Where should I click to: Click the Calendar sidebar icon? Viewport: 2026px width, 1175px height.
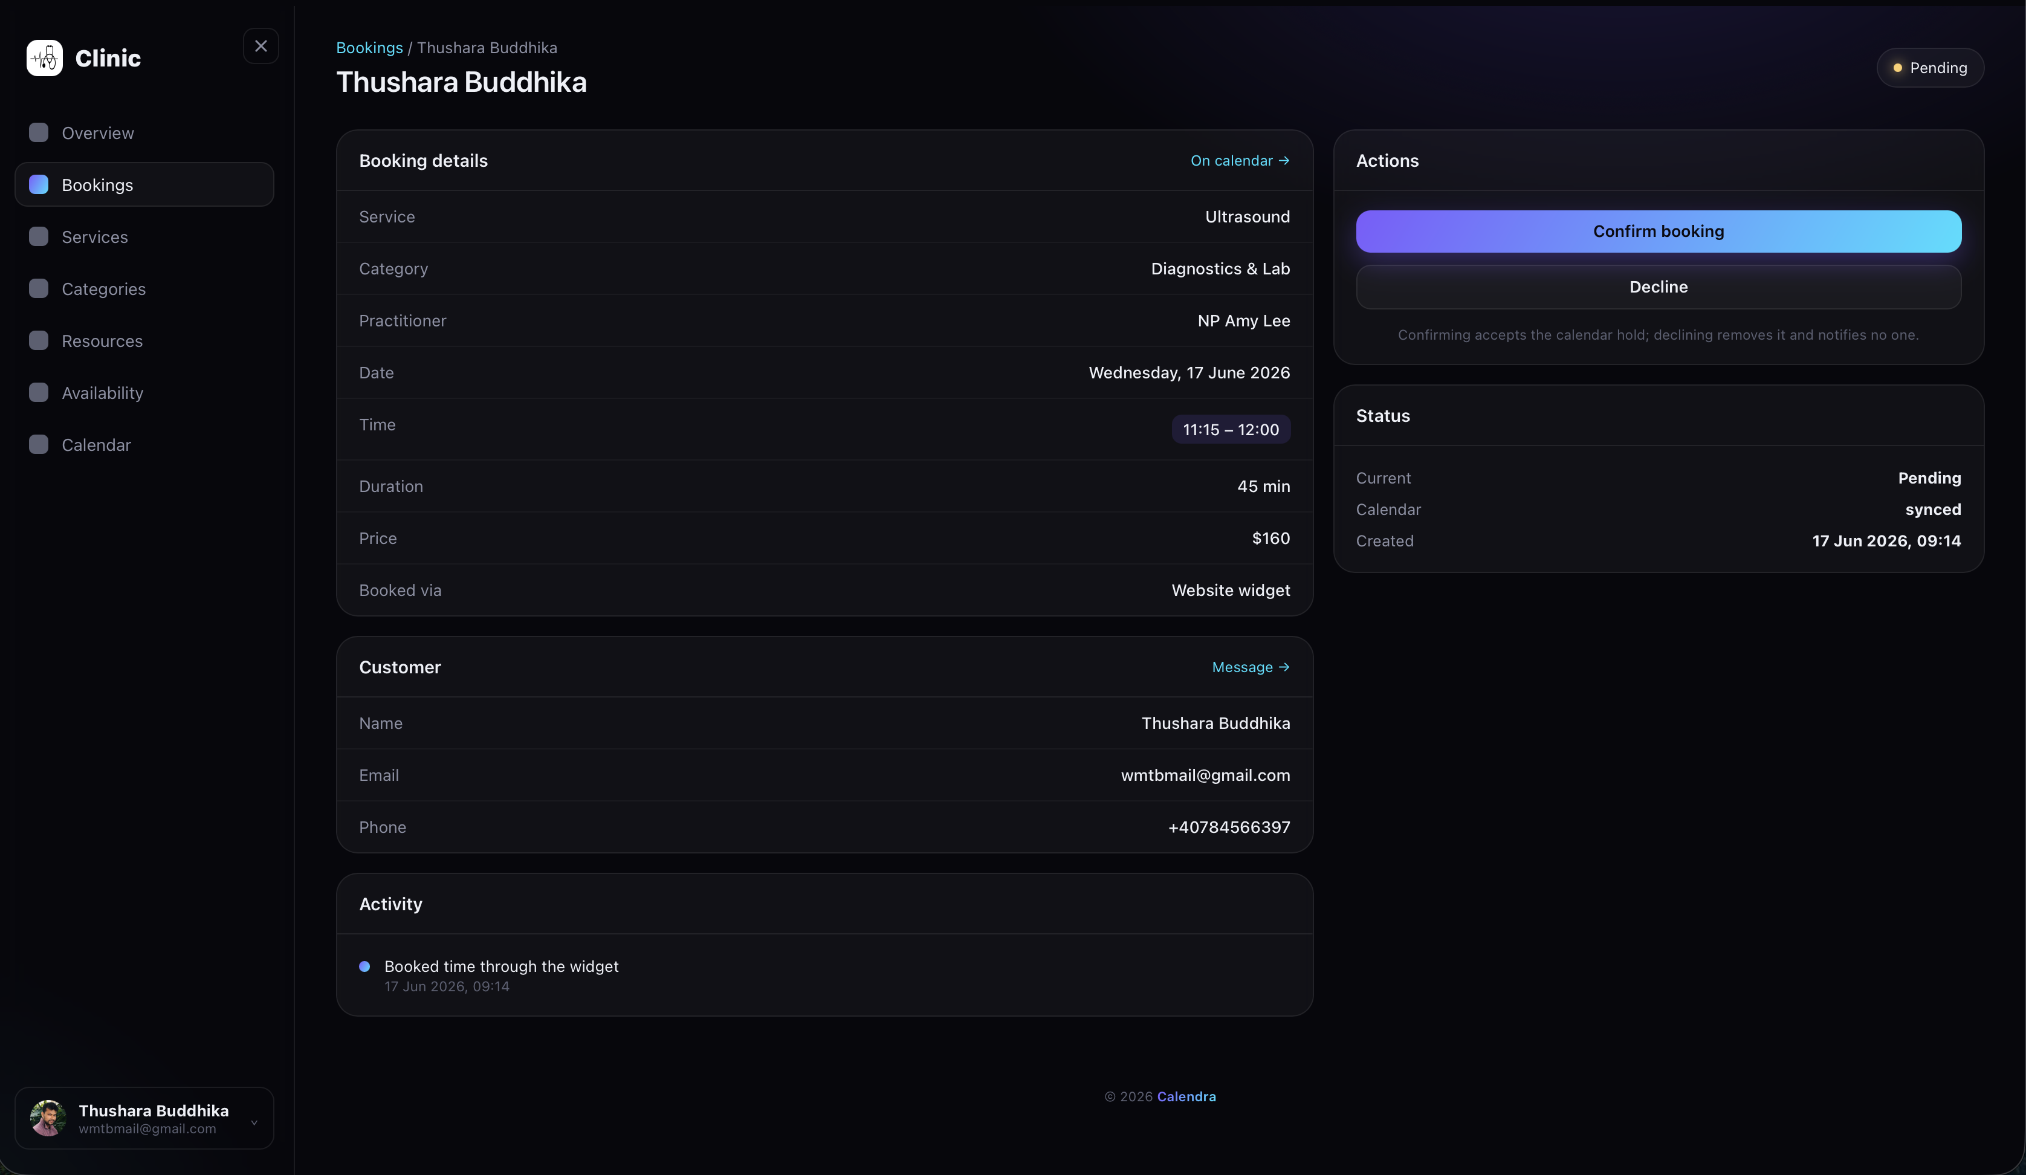click(x=39, y=445)
